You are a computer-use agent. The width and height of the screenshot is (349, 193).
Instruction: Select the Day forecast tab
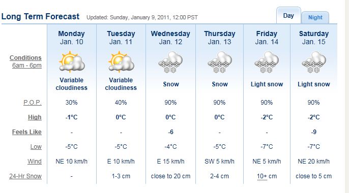pyautogui.click(x=288, y=16)
